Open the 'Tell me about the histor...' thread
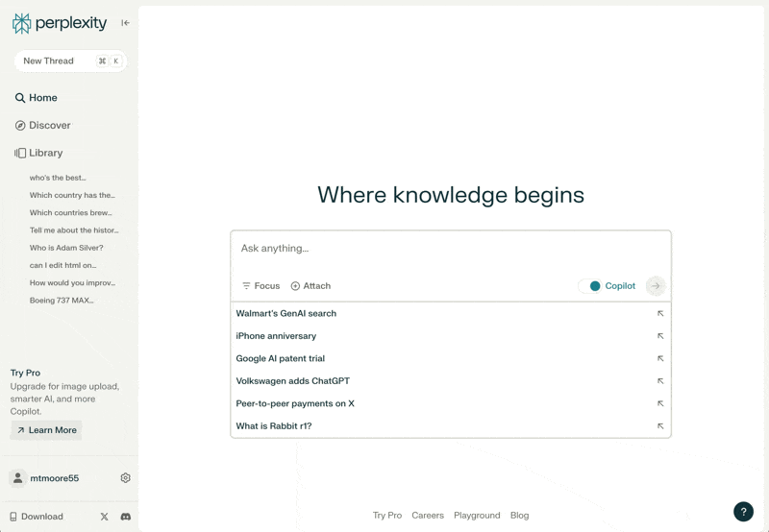 (74, 230)
